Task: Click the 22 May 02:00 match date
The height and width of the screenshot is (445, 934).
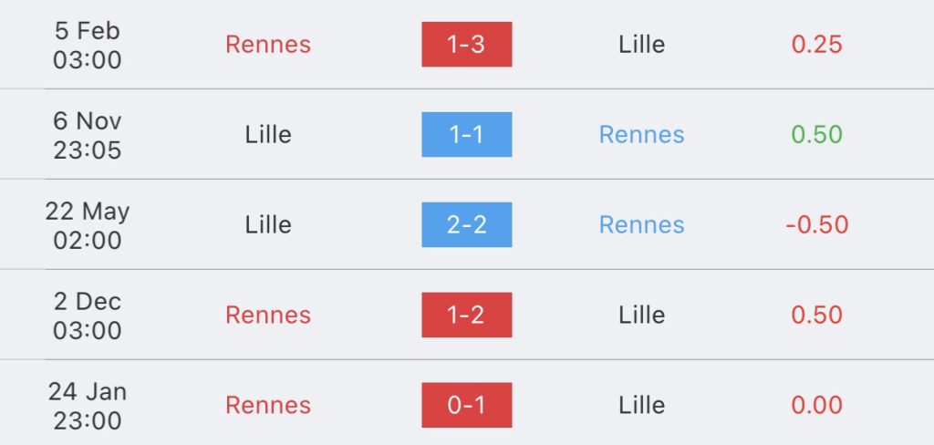Action: 88,225
